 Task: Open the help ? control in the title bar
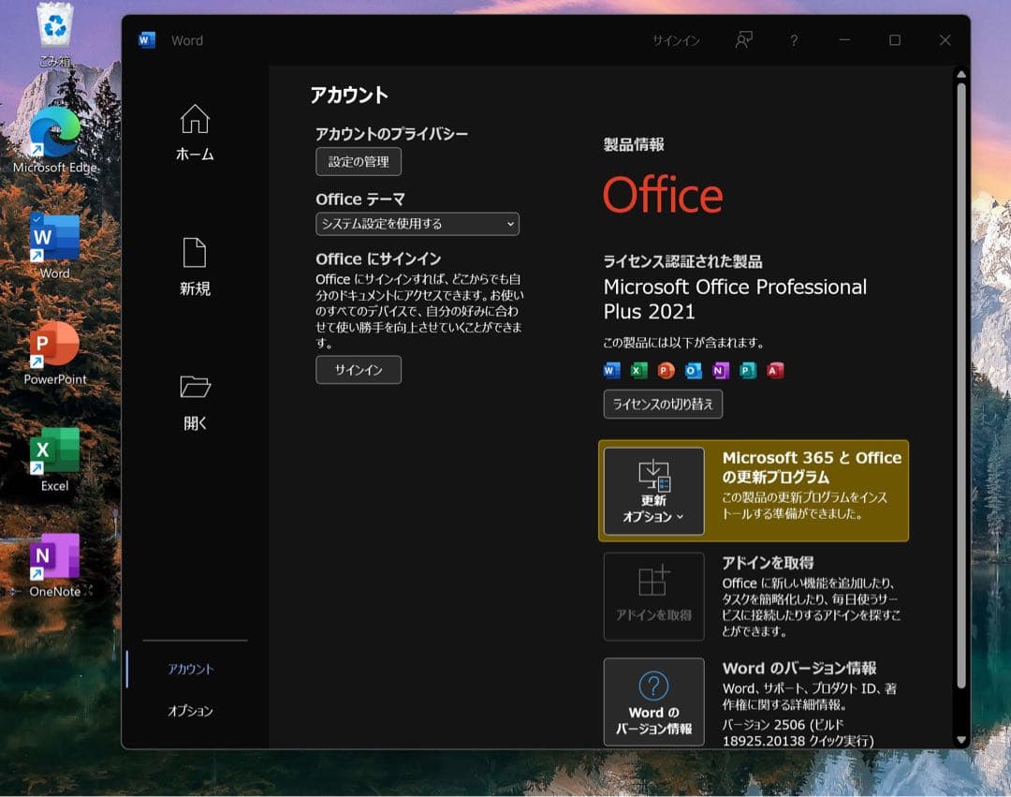793,40
